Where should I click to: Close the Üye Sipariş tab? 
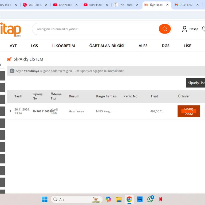[x=167, y=5]
